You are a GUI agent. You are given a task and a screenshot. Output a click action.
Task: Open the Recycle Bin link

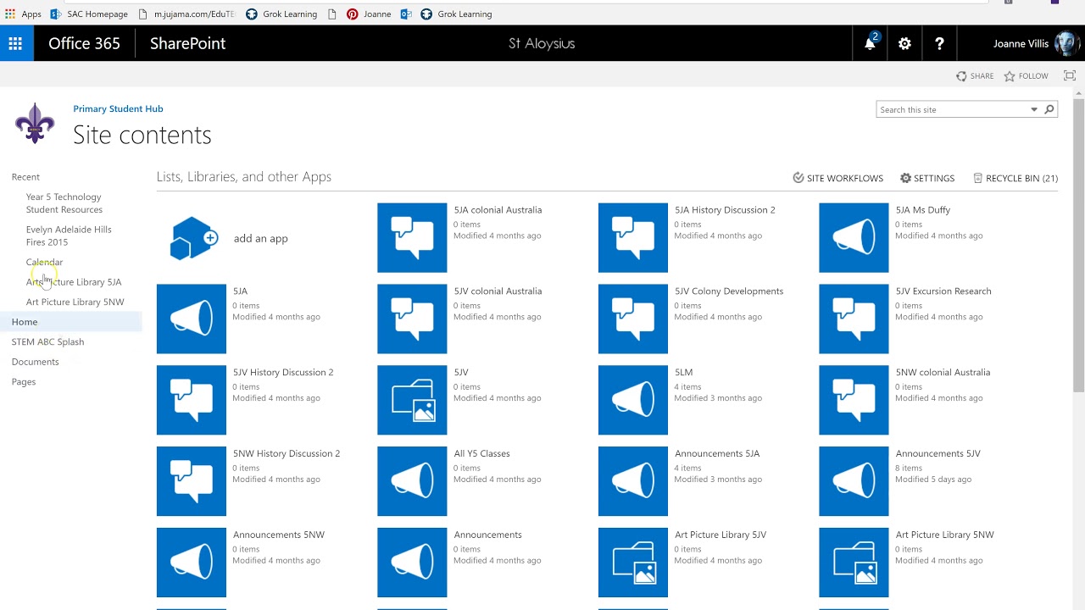tap(1015, 178)
